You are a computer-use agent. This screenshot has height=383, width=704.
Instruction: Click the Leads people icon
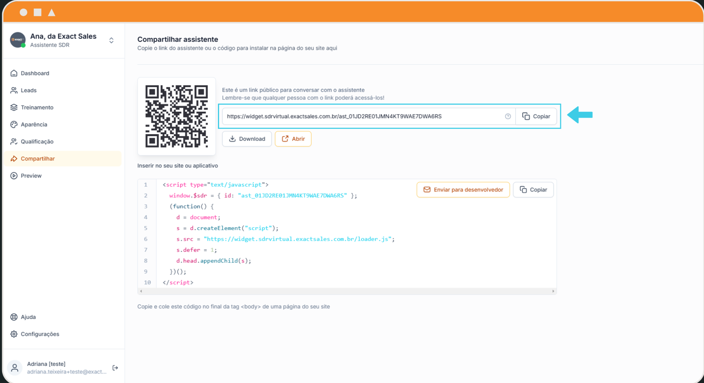[x=14, y=90]
